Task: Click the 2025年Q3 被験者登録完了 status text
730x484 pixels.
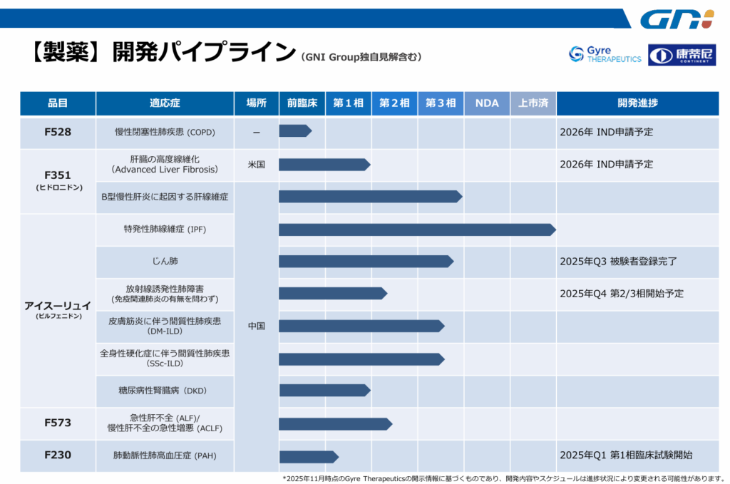Action: 618,262
